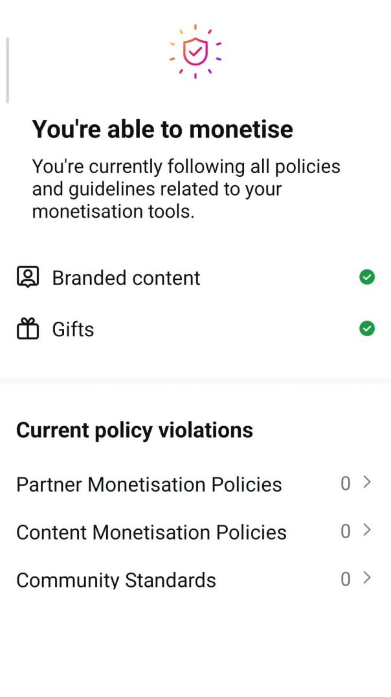Click the Partner Monetisation Policies violation count
Image resolution: width=391 pixels, height=697 pixels.
[346, 483]
